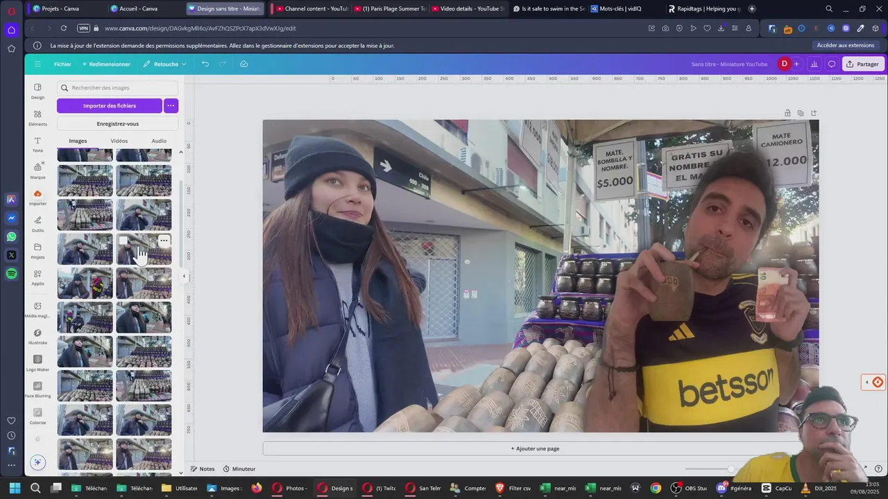888x499 pixels.
Task: Open Spotify in Opera sidebar
Action: (11, 274)
